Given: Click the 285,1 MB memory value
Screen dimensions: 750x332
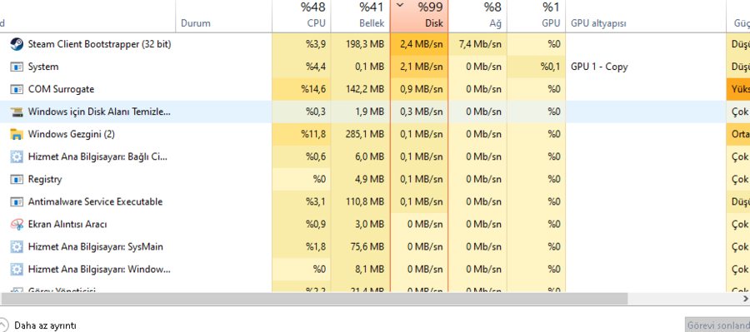Looking at the screenshot, I should pos(364,135).
